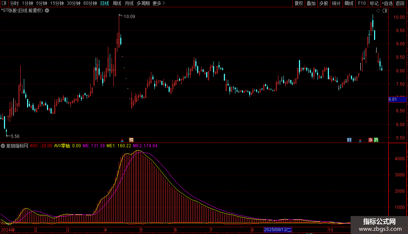Viewport: 408px width, 234px height.
Task: Open the F10 company info button
Action: (x=361, y=3)
